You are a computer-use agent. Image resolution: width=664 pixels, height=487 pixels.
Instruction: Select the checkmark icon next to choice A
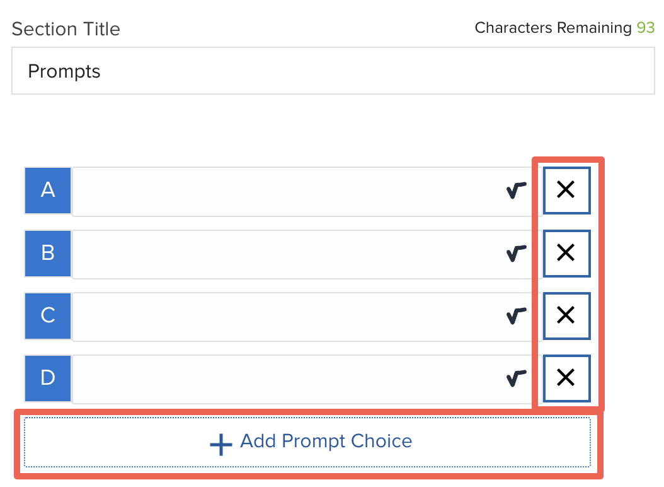515,190
